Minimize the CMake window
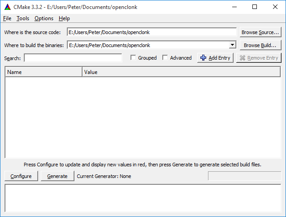This screenshot has width=286, height=217. tap(234, 7)
